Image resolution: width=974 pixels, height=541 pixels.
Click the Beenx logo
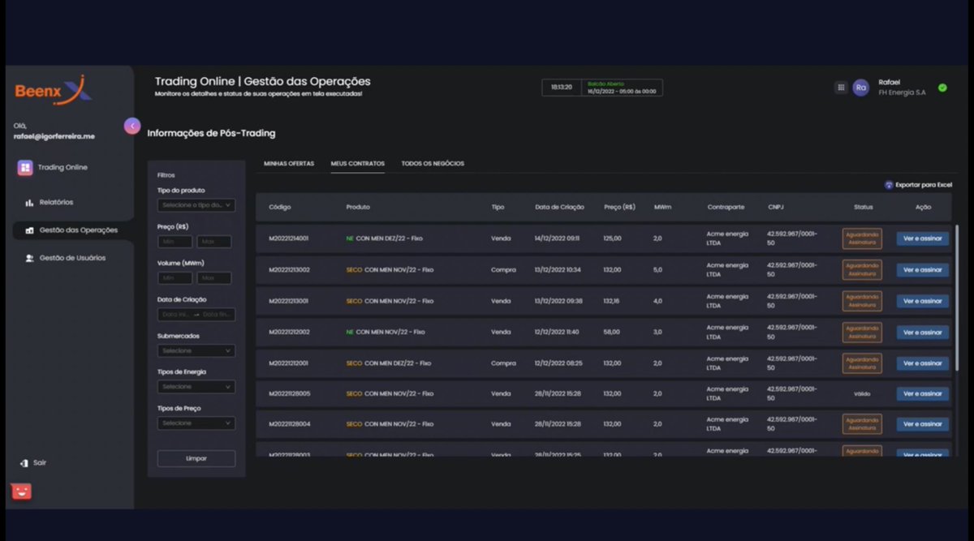pyautogui.click(x=53, y=91)
